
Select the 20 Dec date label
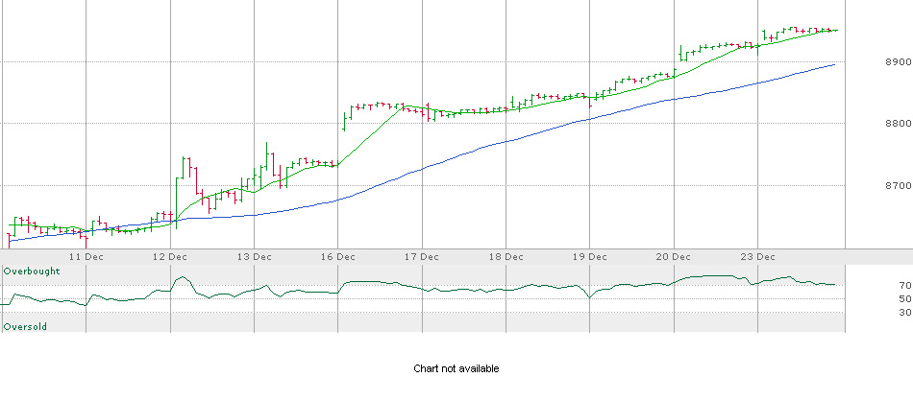[674, 256]
